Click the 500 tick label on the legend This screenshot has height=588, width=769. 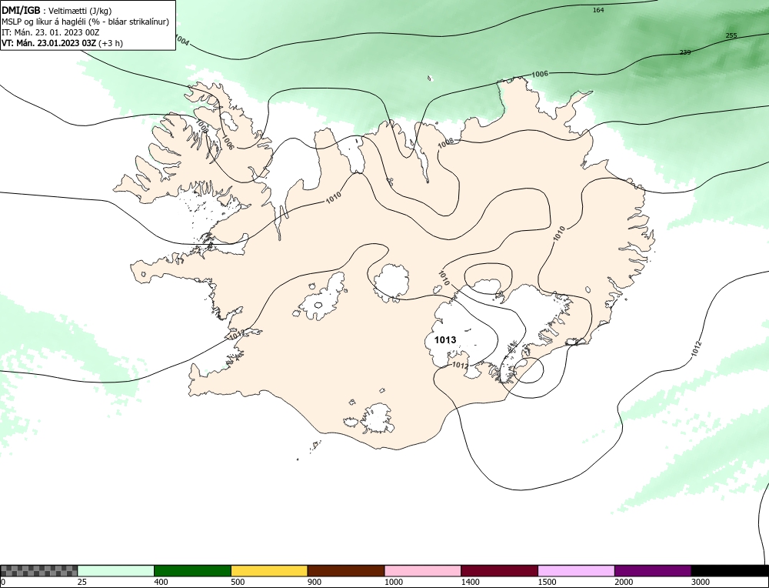click(x=238, y=582)
